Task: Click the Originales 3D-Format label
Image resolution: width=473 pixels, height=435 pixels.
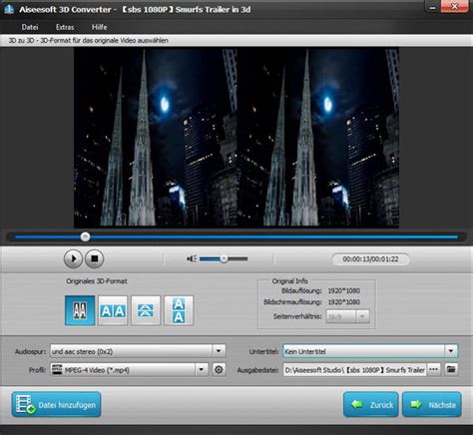Action: [97, 281]
